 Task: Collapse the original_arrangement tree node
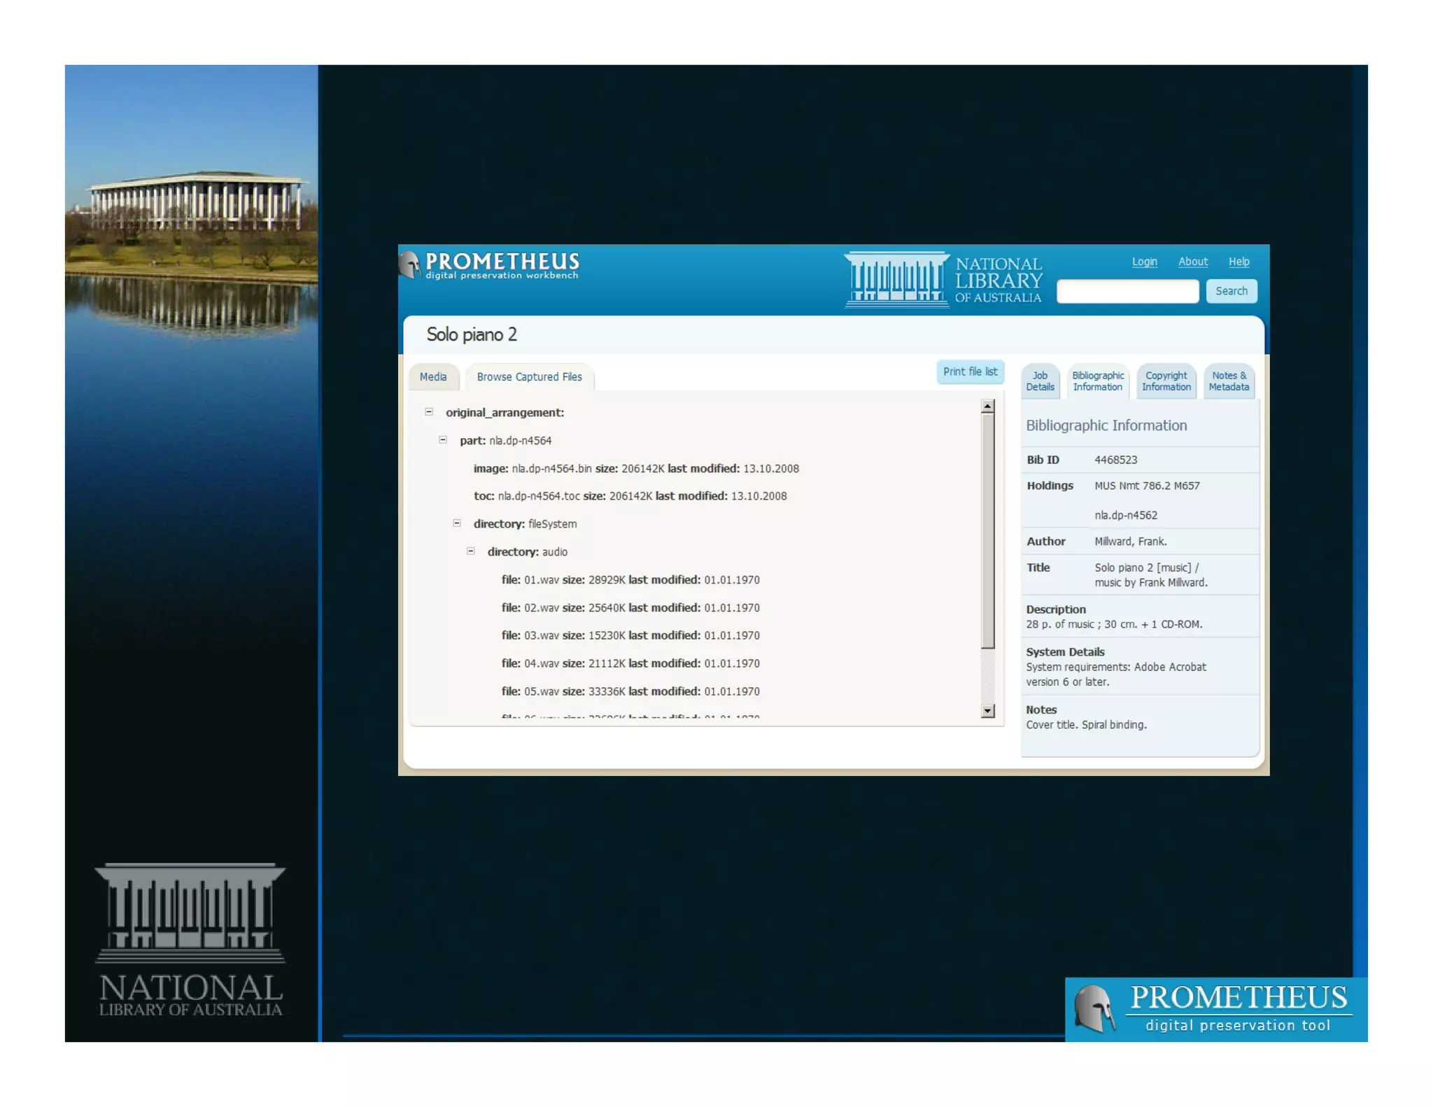(x=429, y=412)
